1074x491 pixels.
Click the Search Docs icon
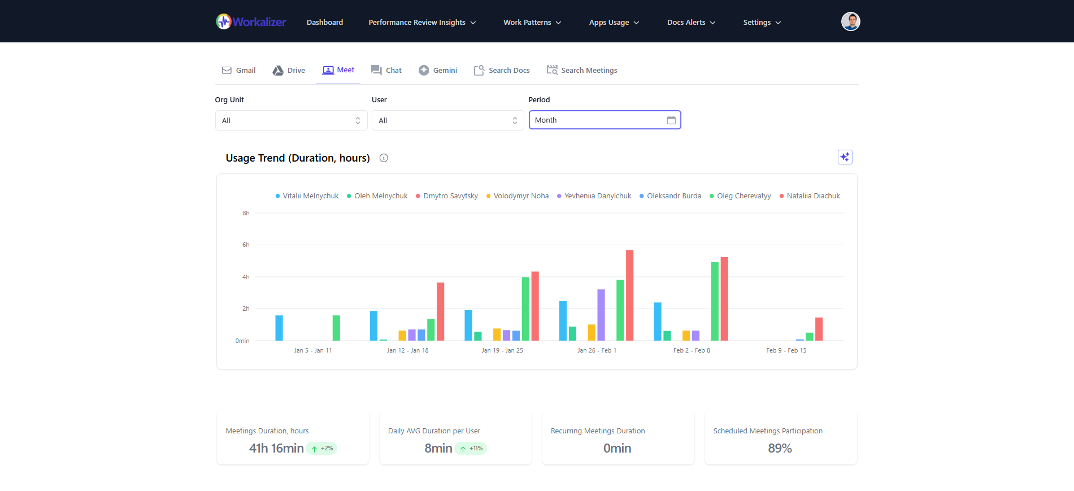[x=479, y=71]
